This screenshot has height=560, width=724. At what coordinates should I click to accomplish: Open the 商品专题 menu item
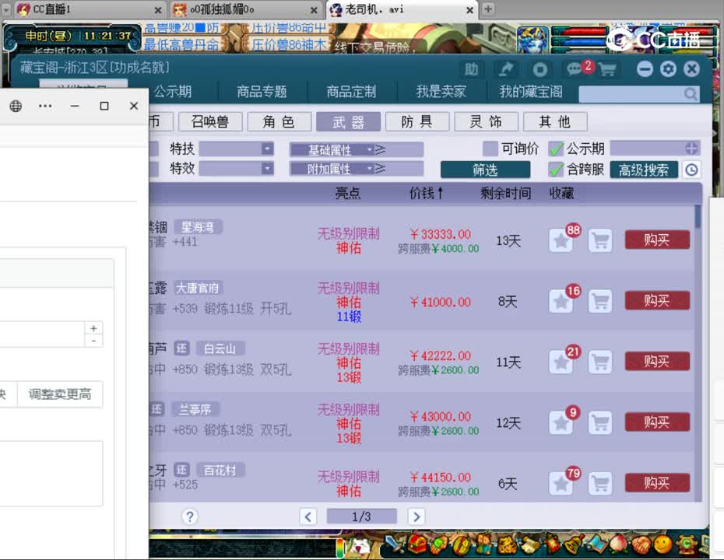262,91
